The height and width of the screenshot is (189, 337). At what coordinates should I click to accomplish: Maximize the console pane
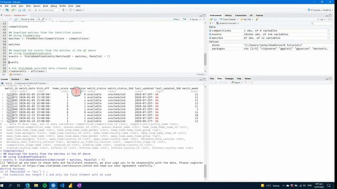[x=204, y=79]
